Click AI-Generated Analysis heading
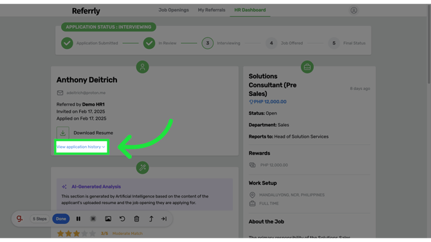Screen dimensions: 431x242 tap(96, 187)
